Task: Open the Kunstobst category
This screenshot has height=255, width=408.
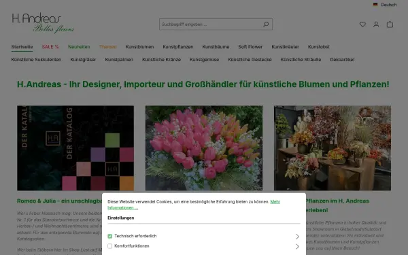Action: (319, 47)
